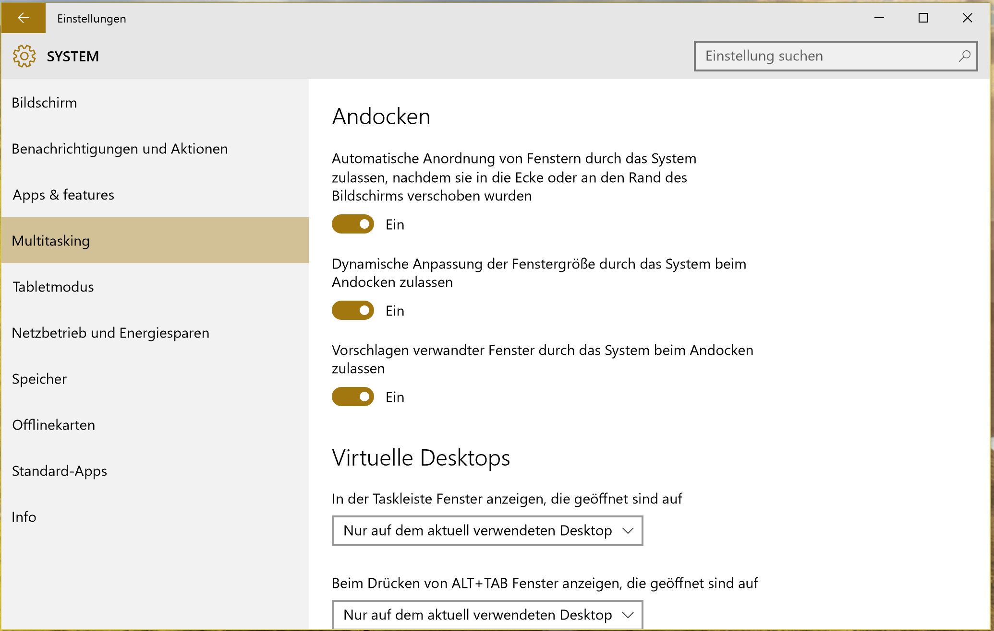
Task: Click the SYSTEM title text
Action: pos(73,57)
